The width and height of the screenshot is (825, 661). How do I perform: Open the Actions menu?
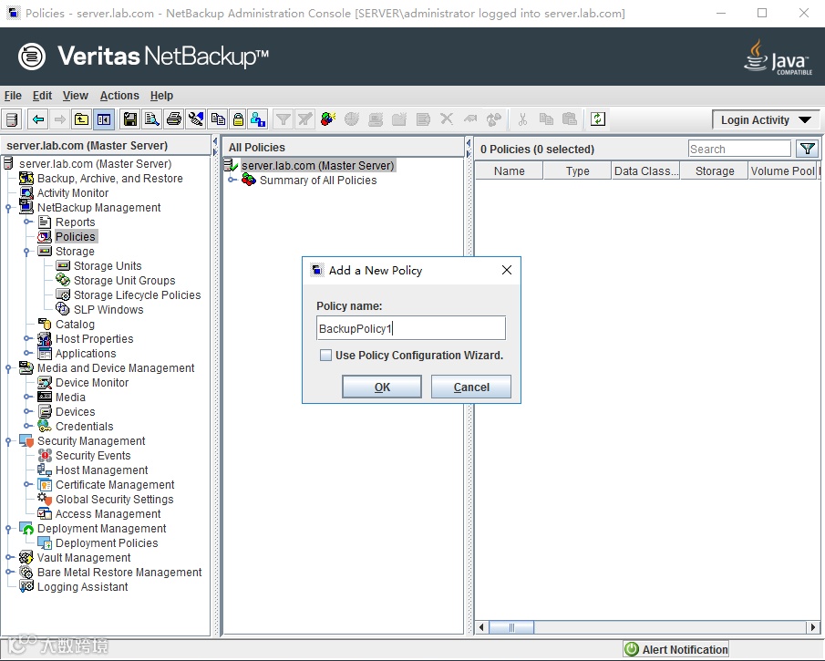coord(119,96)
